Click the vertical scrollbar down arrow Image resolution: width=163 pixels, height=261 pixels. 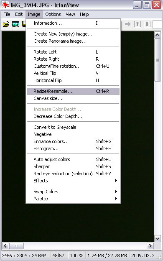click(x=157, y=238)
